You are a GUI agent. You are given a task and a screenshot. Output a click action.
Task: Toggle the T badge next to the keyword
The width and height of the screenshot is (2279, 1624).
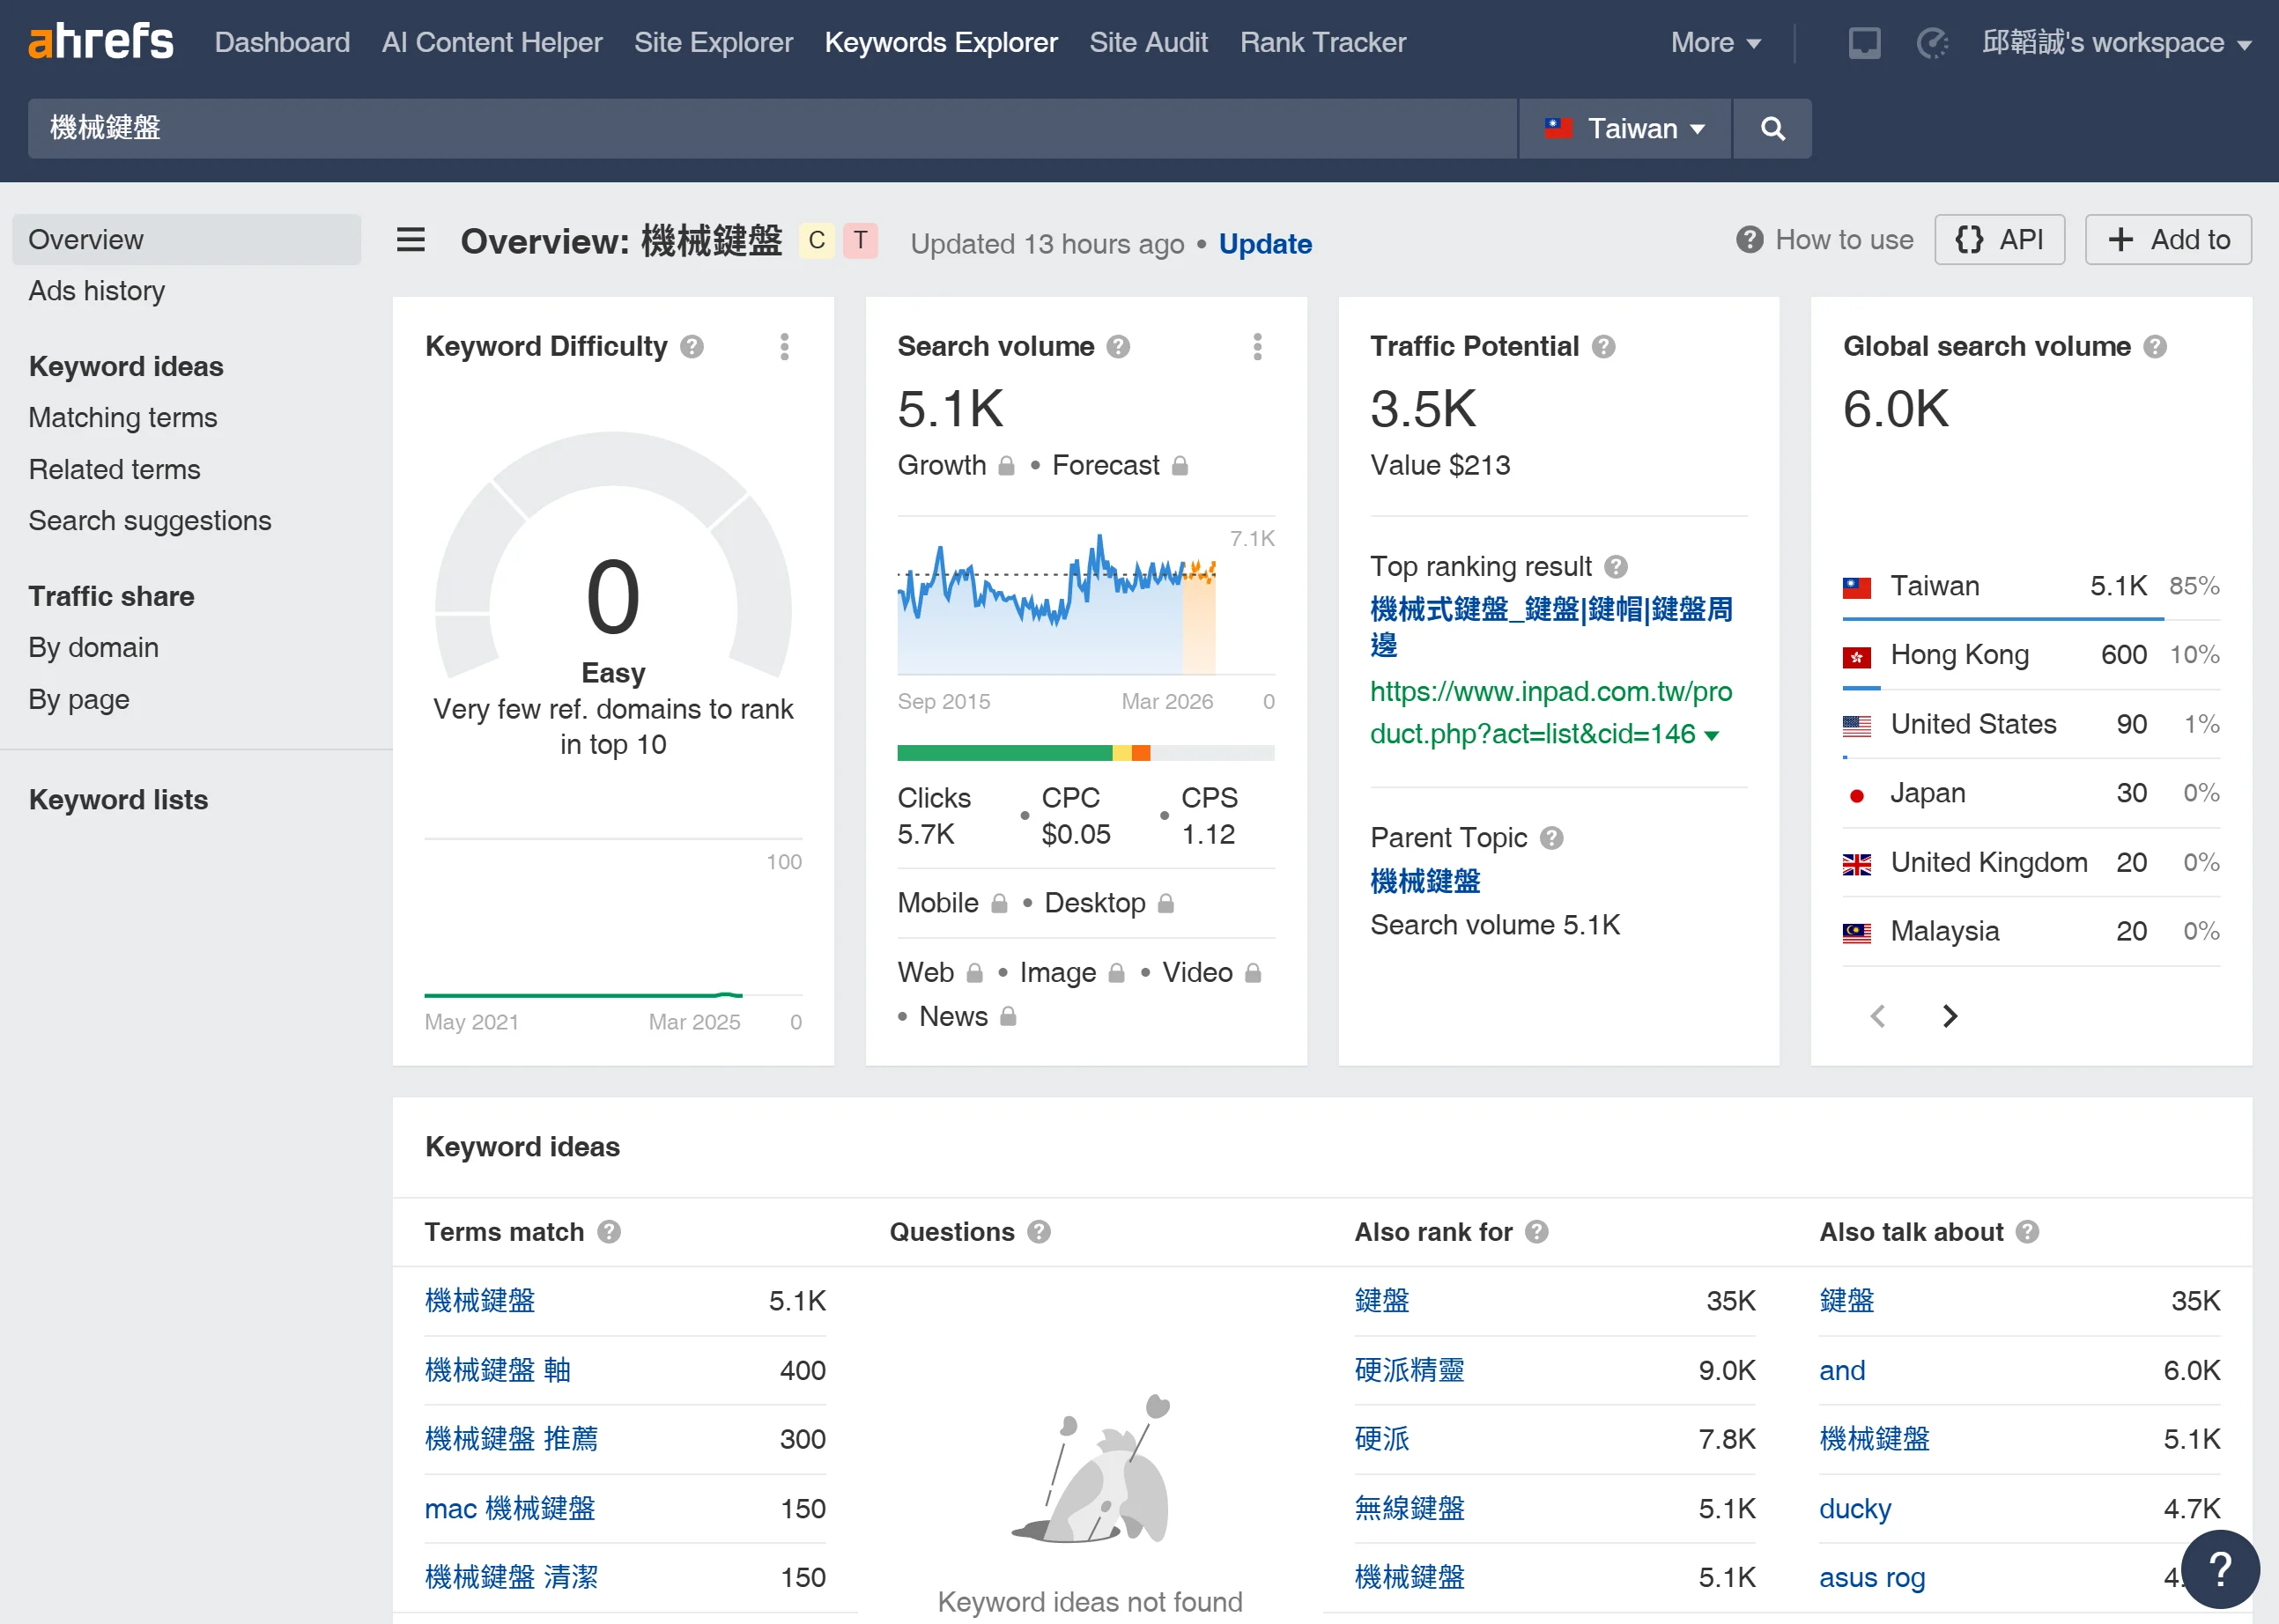click(x=860, y=240)
